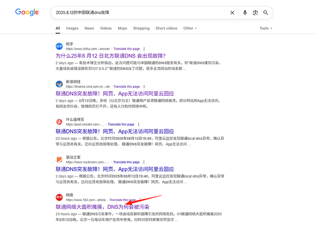Translate the mydrivers result page
This screenshot has width=316, height=230.
[126, 162]
